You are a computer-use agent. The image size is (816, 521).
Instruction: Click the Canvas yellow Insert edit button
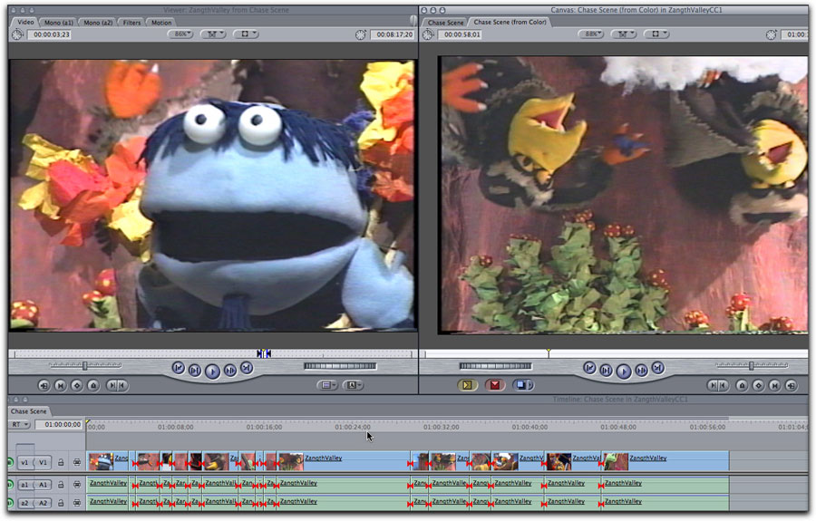pyautogui.click(x=468, y=385)
